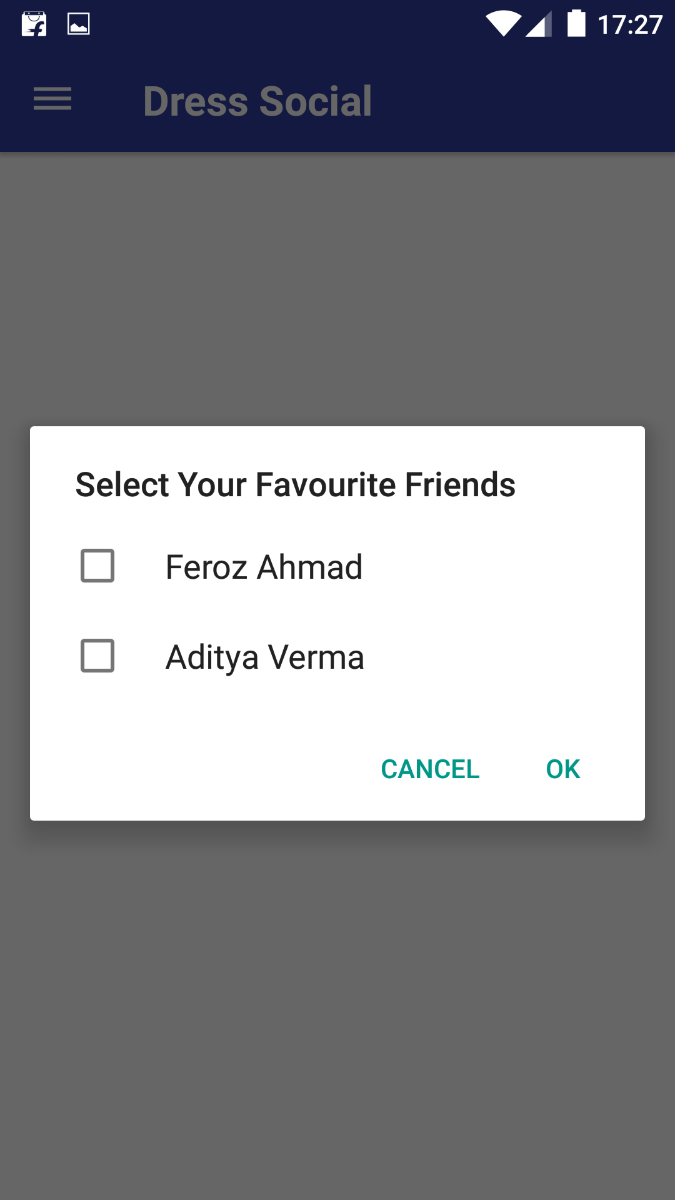Viewport: 675px width, 1200px height.
Task: Tap the Dress Social app title
Action: pyautogui.click(x=257, y=101)
